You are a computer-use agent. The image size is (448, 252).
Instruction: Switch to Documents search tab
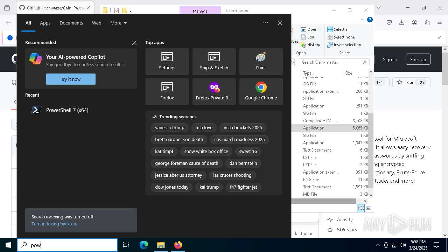[71, 23]
